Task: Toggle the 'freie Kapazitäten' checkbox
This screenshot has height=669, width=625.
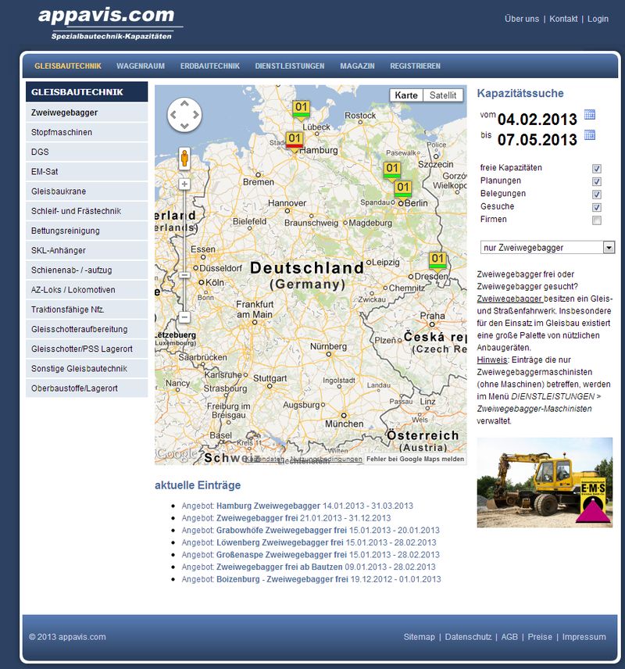Action: (596, 169)
